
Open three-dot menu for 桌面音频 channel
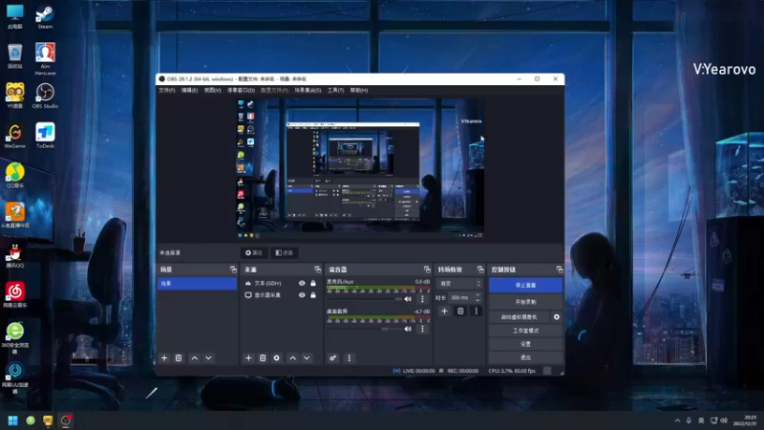(x=422, y=329)
